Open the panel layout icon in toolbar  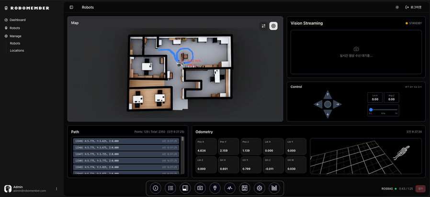click(x=185, y=188)
